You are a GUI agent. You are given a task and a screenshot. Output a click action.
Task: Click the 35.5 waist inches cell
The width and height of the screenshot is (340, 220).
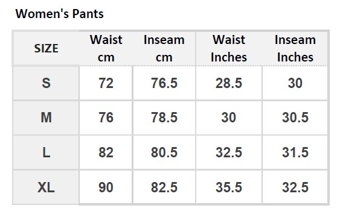tap(229, 187)
